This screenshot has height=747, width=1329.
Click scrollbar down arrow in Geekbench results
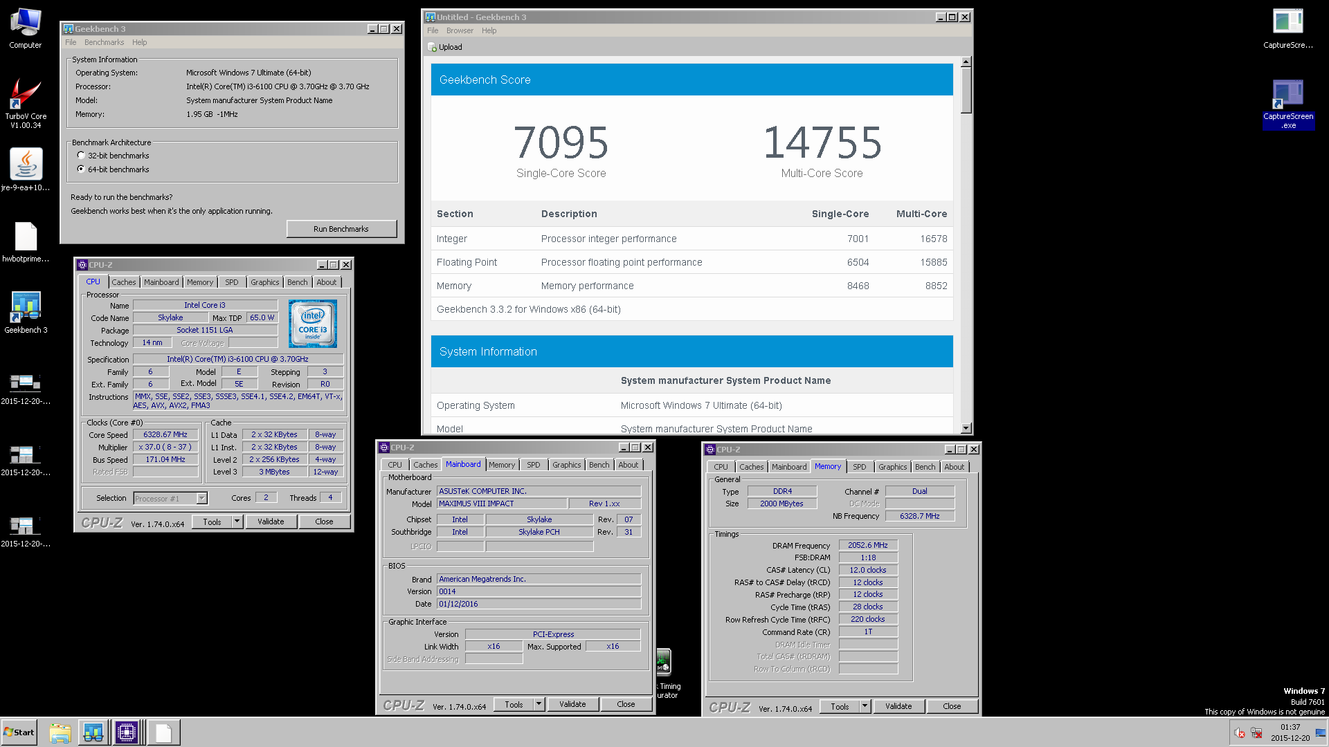click(x=966, y=428)
